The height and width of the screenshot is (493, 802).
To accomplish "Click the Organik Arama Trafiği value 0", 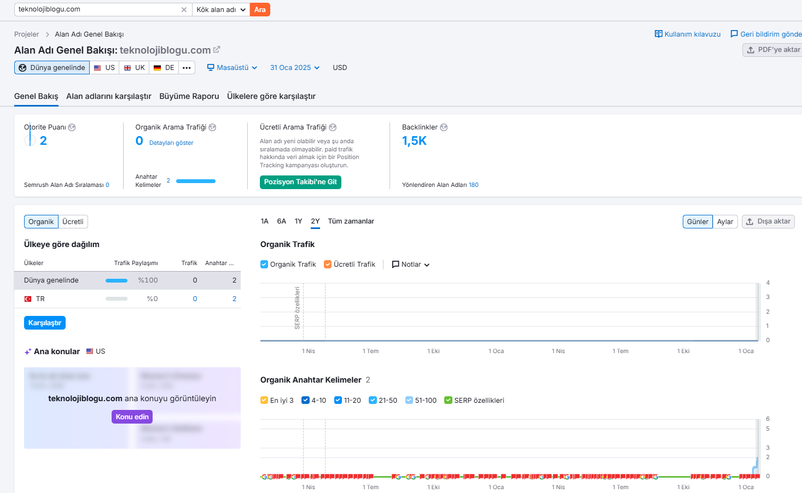I will (140, 141).
